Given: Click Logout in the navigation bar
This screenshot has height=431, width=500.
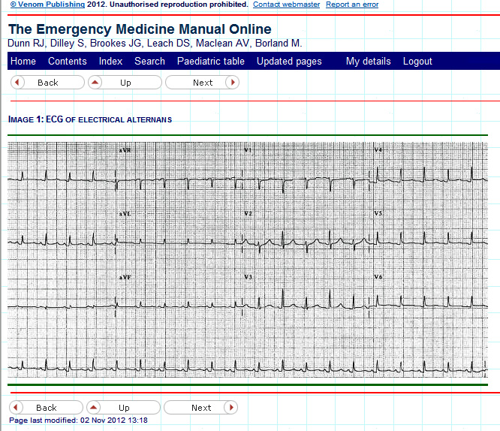Looking at the screenshot, I should click(x=417, y=62).
